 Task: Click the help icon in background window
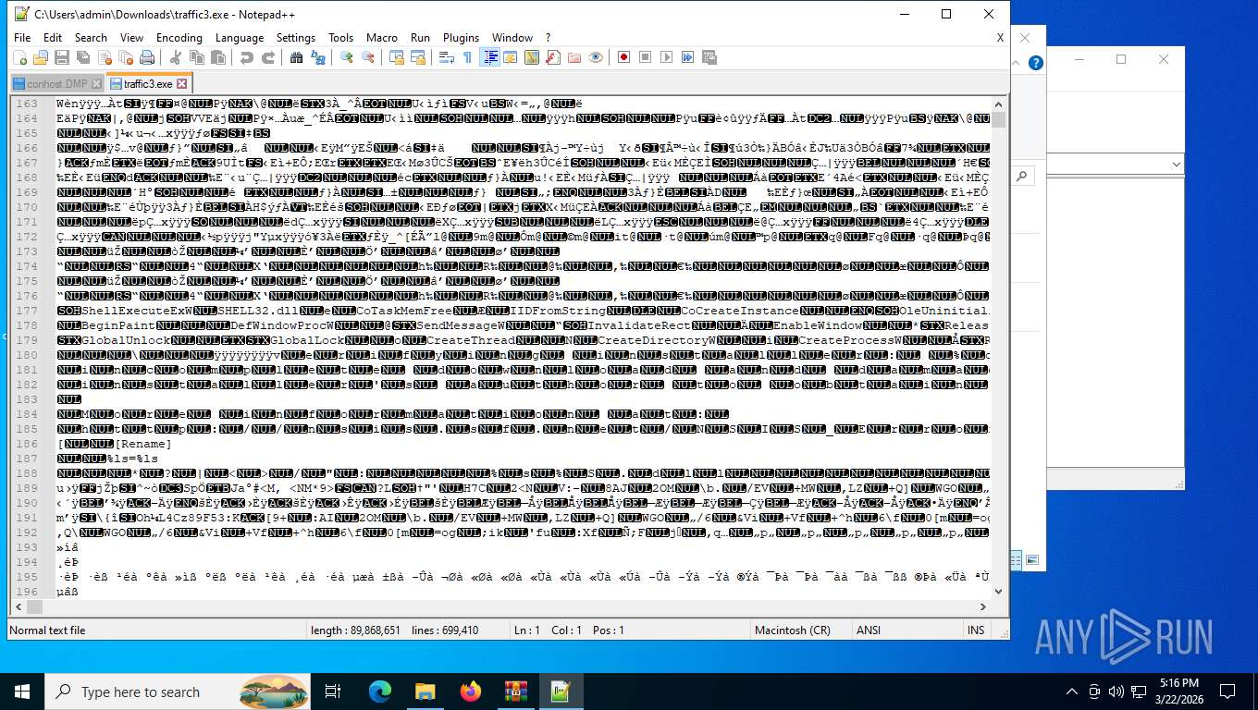tap(1037, 64)
